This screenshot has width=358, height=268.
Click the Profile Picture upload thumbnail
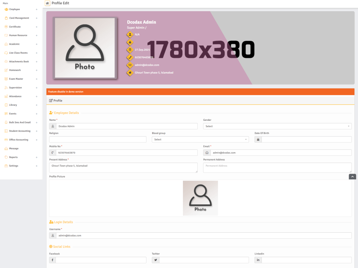tap(200, 198)
